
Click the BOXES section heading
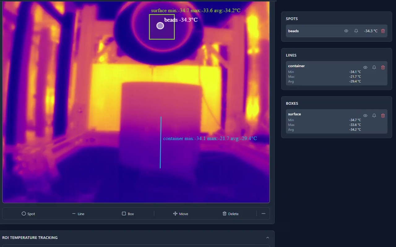click(292, 103)
